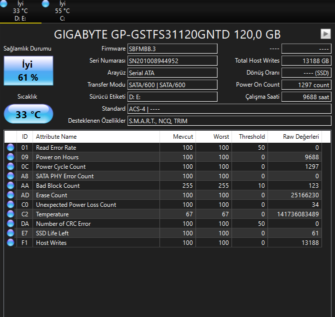Select the Bad Block Count attribute name
The width and height of the screenshot is (335, 317).
(x=57, y=186)
